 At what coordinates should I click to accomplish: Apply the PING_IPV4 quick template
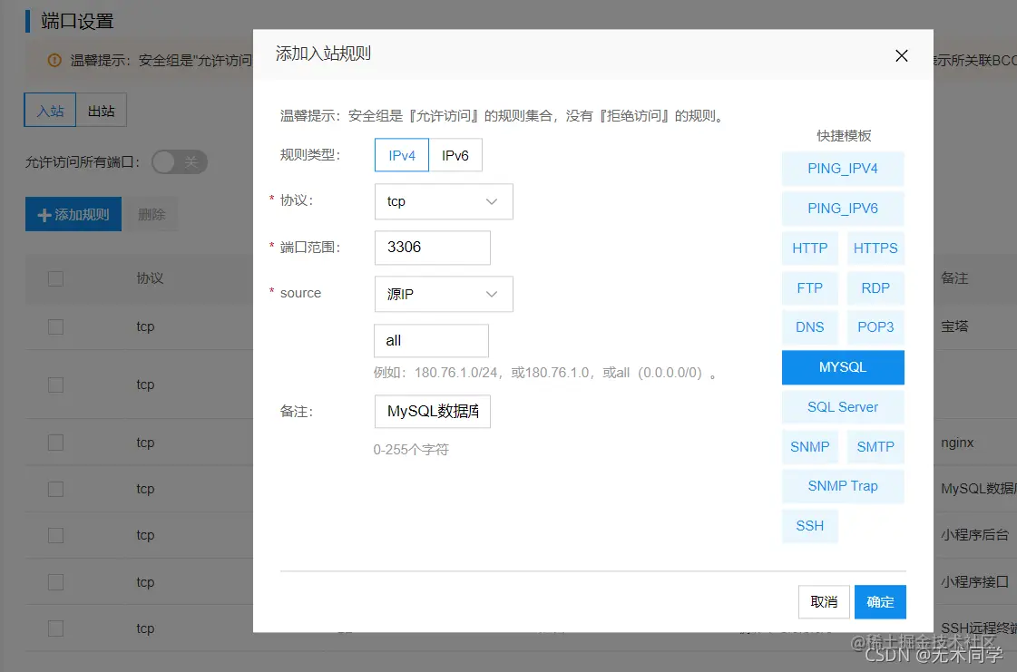pyautogui.click(x=842, y=169)
